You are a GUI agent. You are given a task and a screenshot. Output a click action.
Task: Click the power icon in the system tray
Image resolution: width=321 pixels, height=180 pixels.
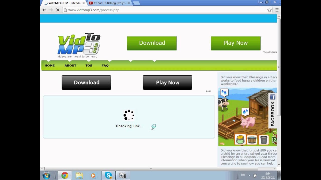tap(255, 175)
